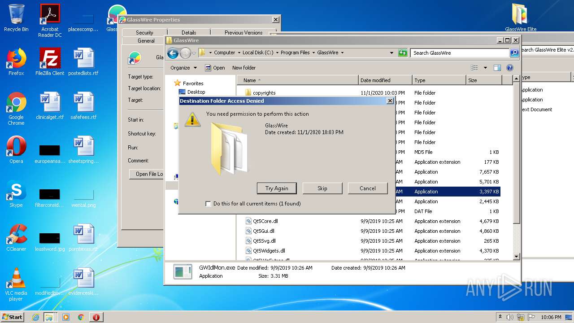This screenshot has height=323, width=574.
Task: Open recent pages dropdown next to forward arrow
Action: (194, 53)
